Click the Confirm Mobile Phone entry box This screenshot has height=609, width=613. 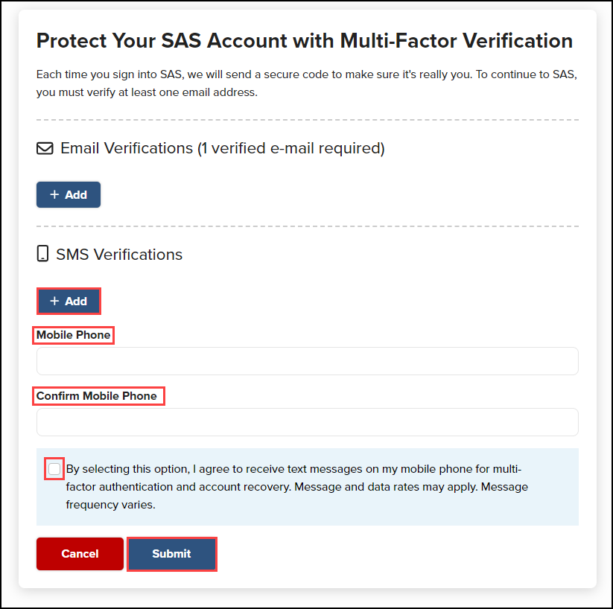click(x=305, y=421)
